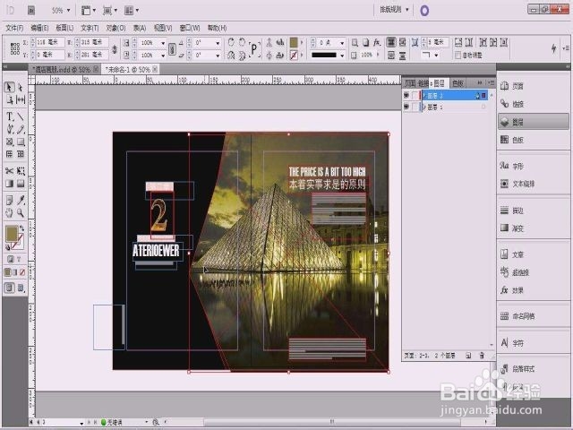Select the Pencil tool
The height and width of the screenshot is (430, 573).
[x=21, y=129]
